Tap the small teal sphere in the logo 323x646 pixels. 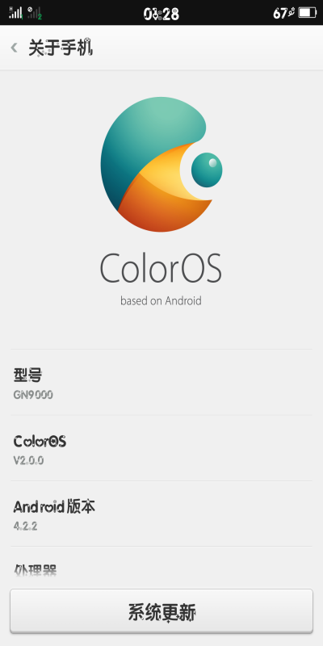click(207, 170)
